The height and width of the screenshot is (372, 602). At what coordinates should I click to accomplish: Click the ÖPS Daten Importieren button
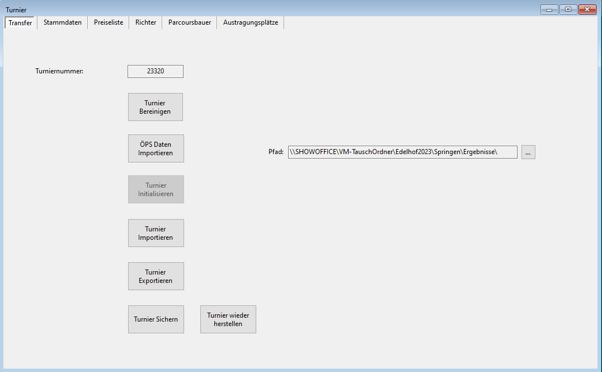pos(156,148)
